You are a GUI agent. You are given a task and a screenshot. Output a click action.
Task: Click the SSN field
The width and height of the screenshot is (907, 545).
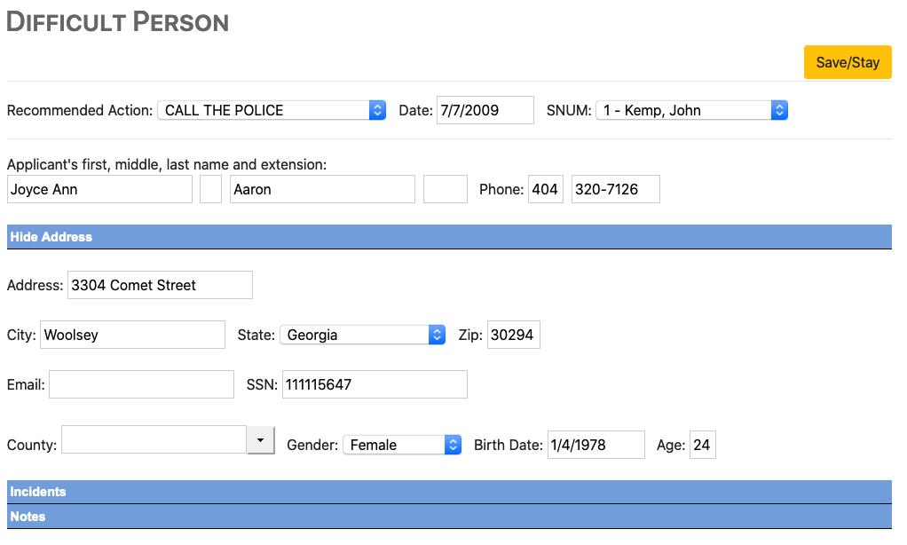click(x=375, y=384)
